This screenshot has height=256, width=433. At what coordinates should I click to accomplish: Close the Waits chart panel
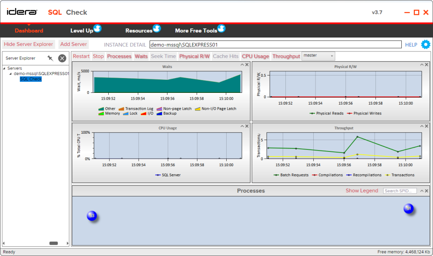point(247,65)
